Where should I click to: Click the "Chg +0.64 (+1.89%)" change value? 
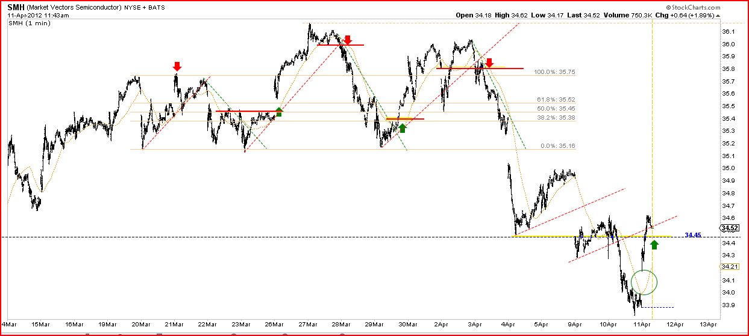pyautogui.click(x=685, y=15)
